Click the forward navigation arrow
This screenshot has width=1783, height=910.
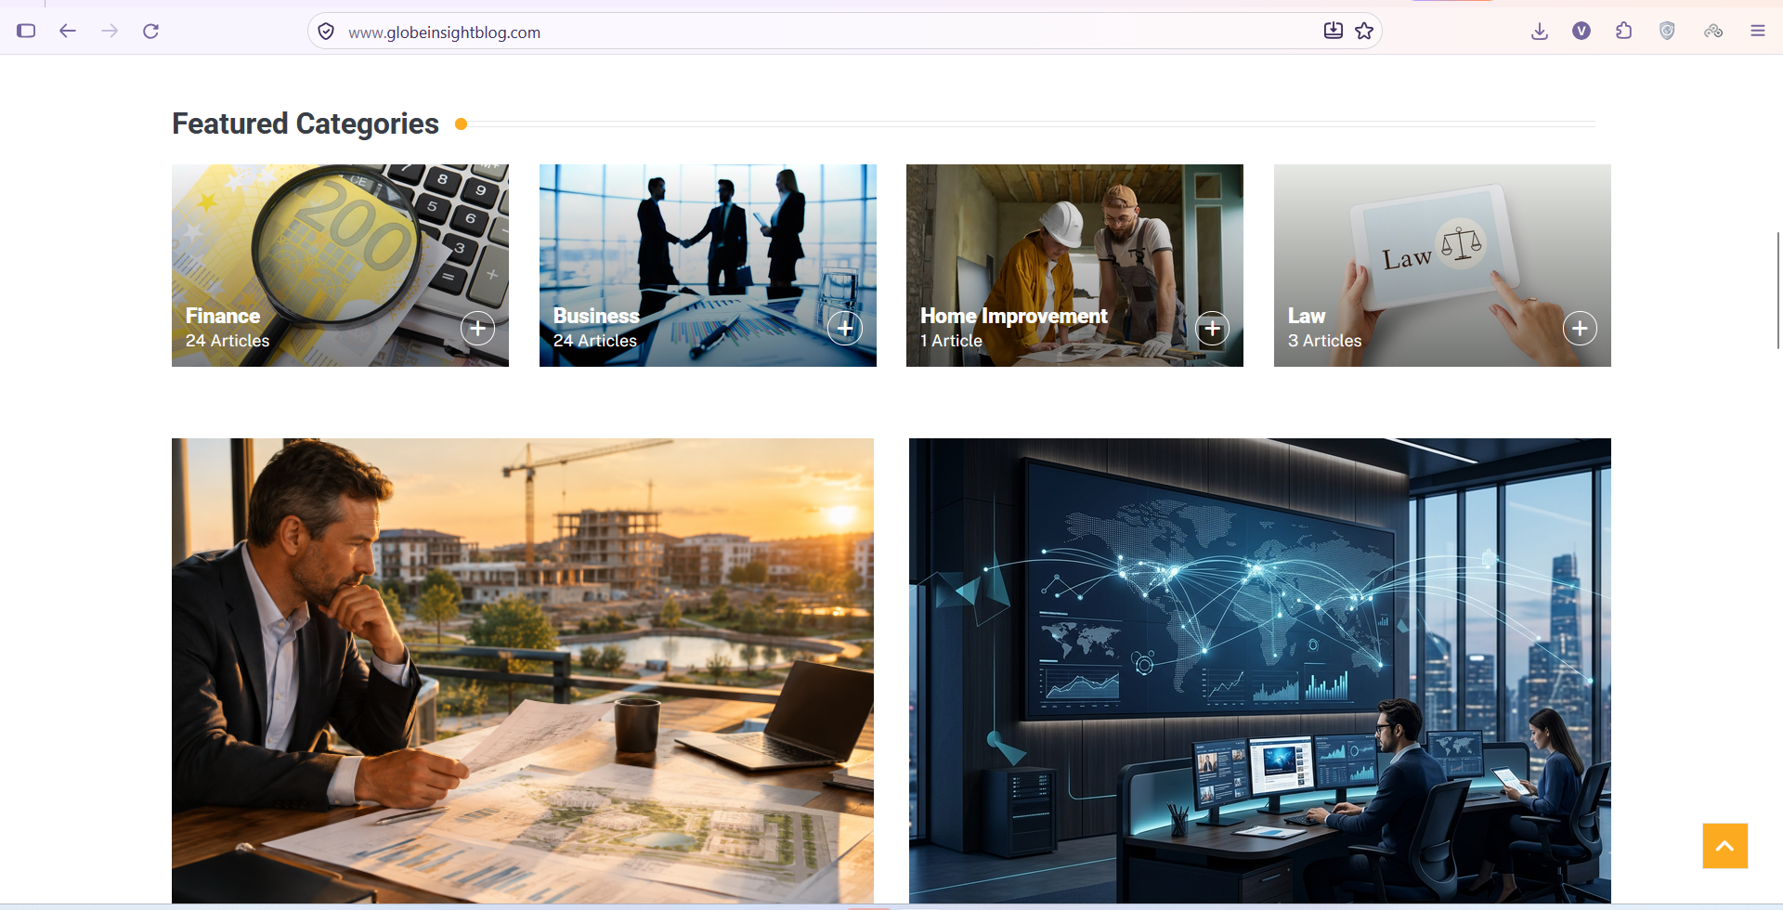point(110,31)
